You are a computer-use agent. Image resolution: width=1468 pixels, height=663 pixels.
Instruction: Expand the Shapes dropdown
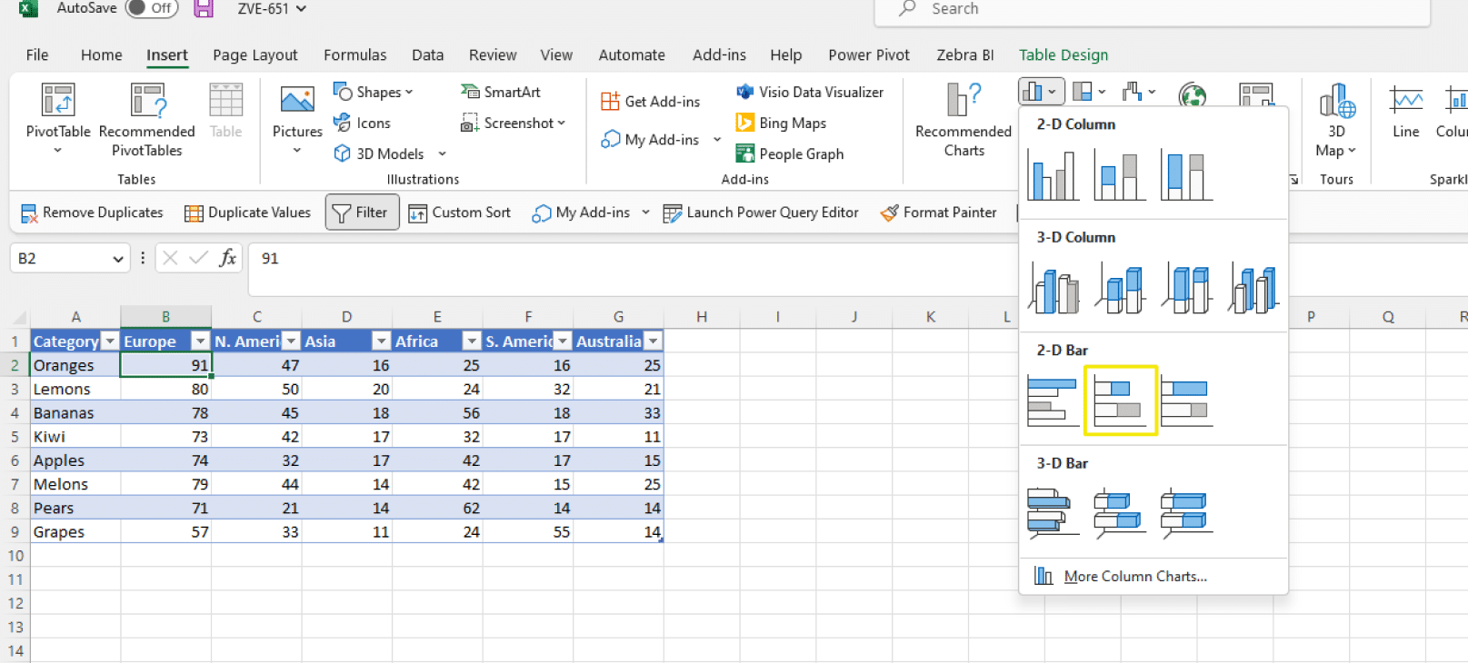point(409,92)
